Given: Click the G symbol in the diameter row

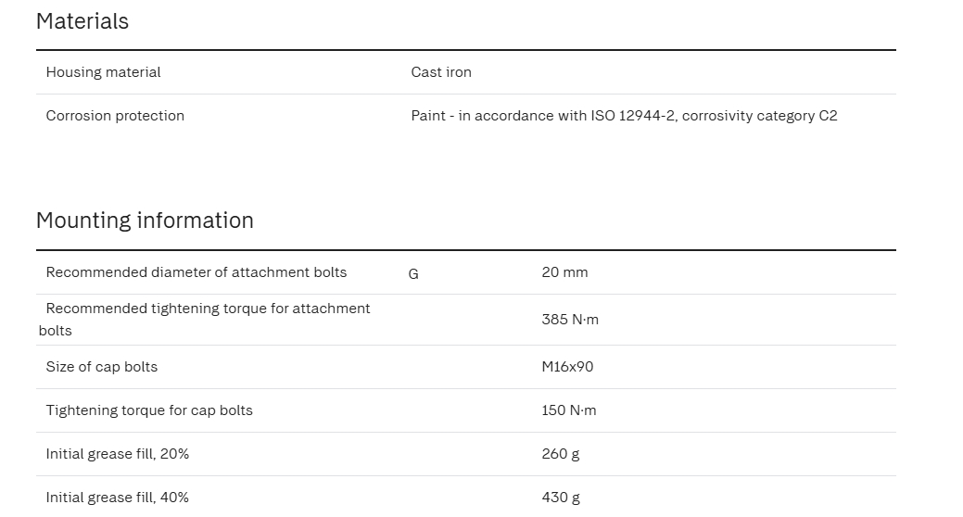Looking at the screenshot, I should (413, 274).
